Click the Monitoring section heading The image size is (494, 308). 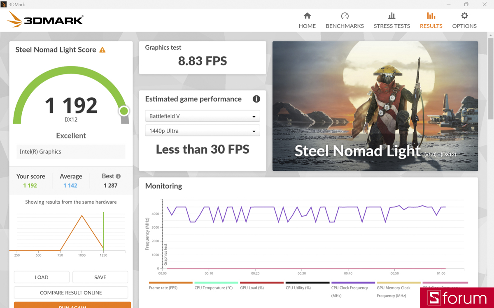click(x=163, y=186)
